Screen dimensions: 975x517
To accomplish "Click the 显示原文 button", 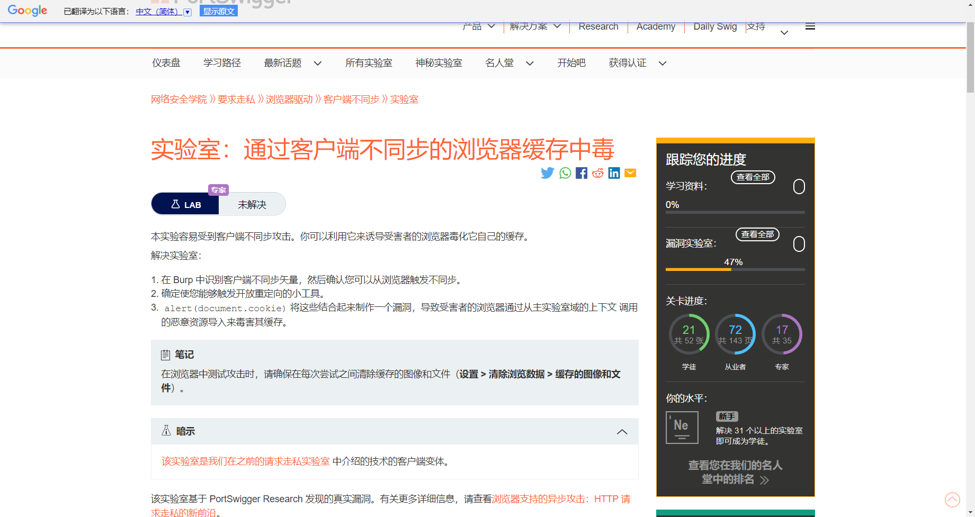I will click(219, 11).
